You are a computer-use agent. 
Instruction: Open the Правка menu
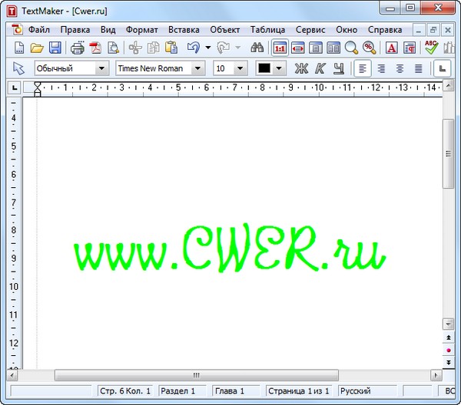click(75, 30)
